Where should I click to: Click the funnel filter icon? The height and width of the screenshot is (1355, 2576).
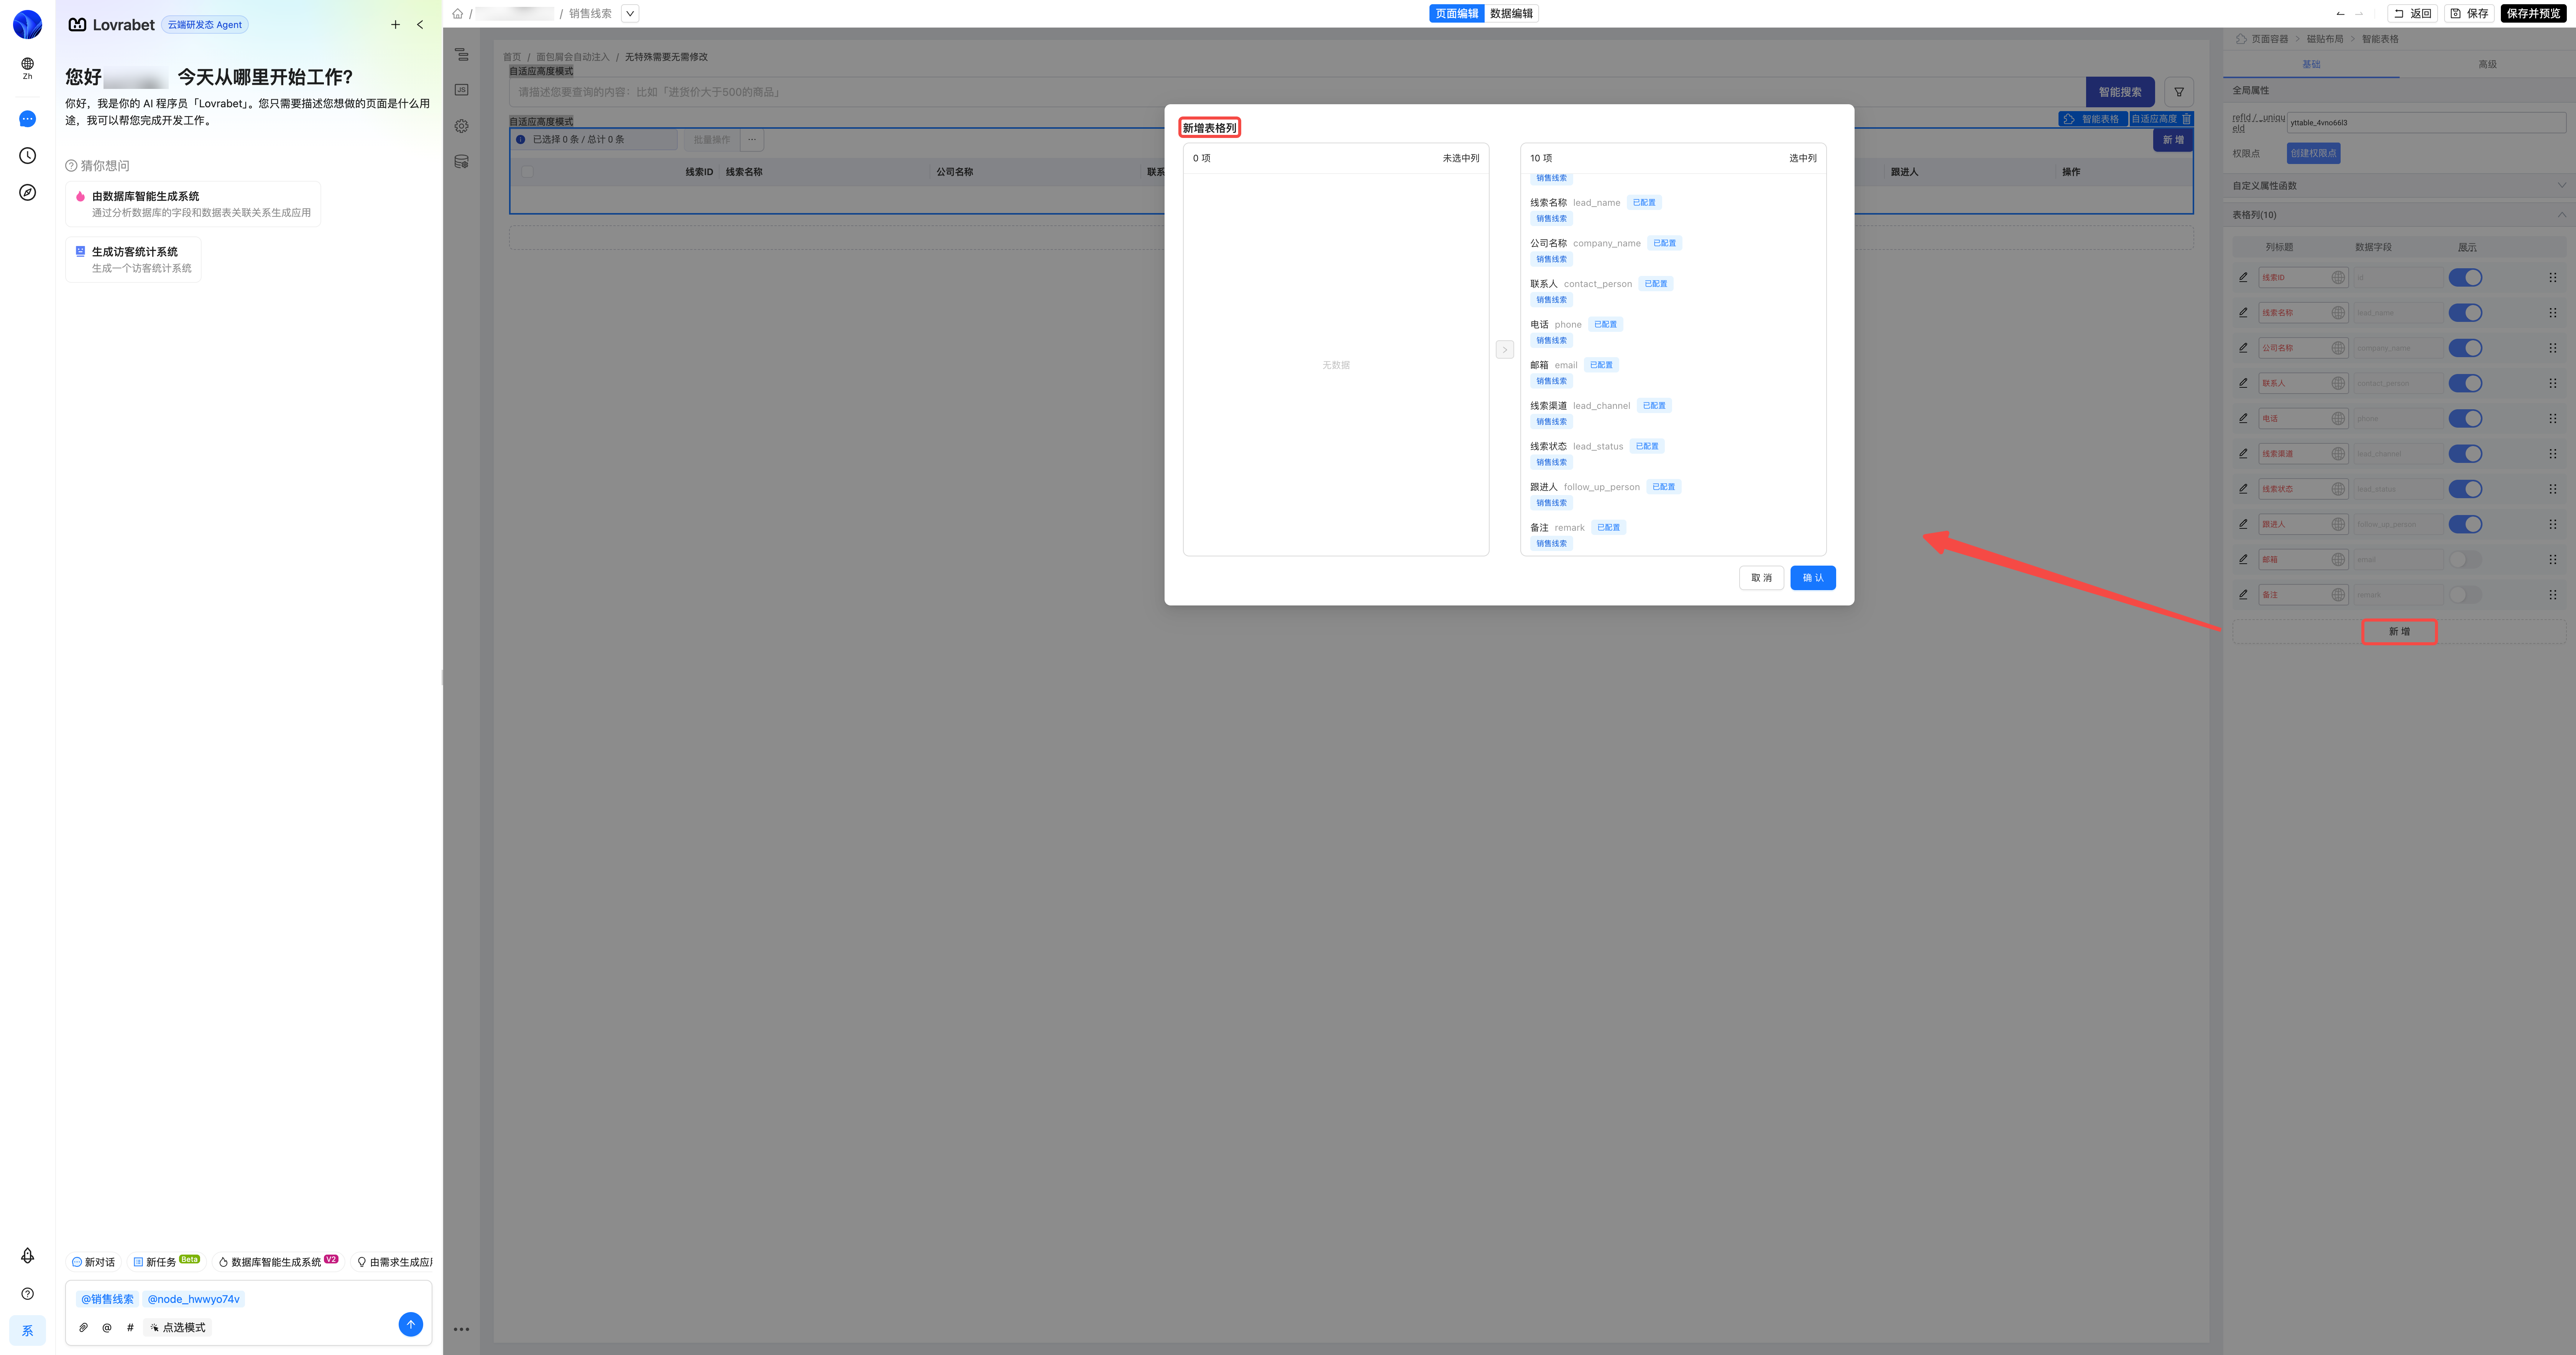click(x=2179, y=92)
